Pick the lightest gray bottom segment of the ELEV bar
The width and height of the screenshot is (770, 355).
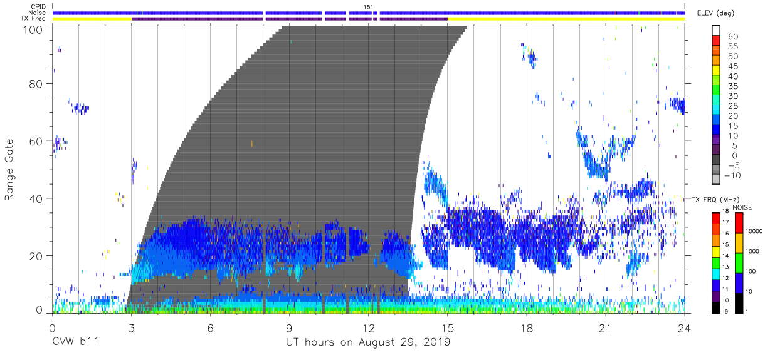(x=717, y=180)
